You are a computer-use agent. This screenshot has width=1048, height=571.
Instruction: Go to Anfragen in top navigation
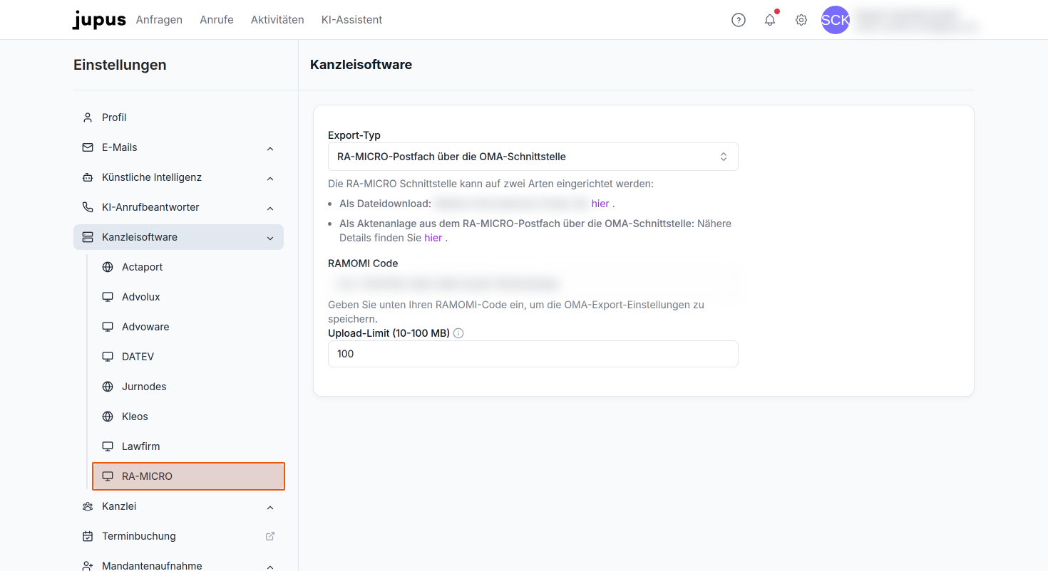tap(159, 20)
